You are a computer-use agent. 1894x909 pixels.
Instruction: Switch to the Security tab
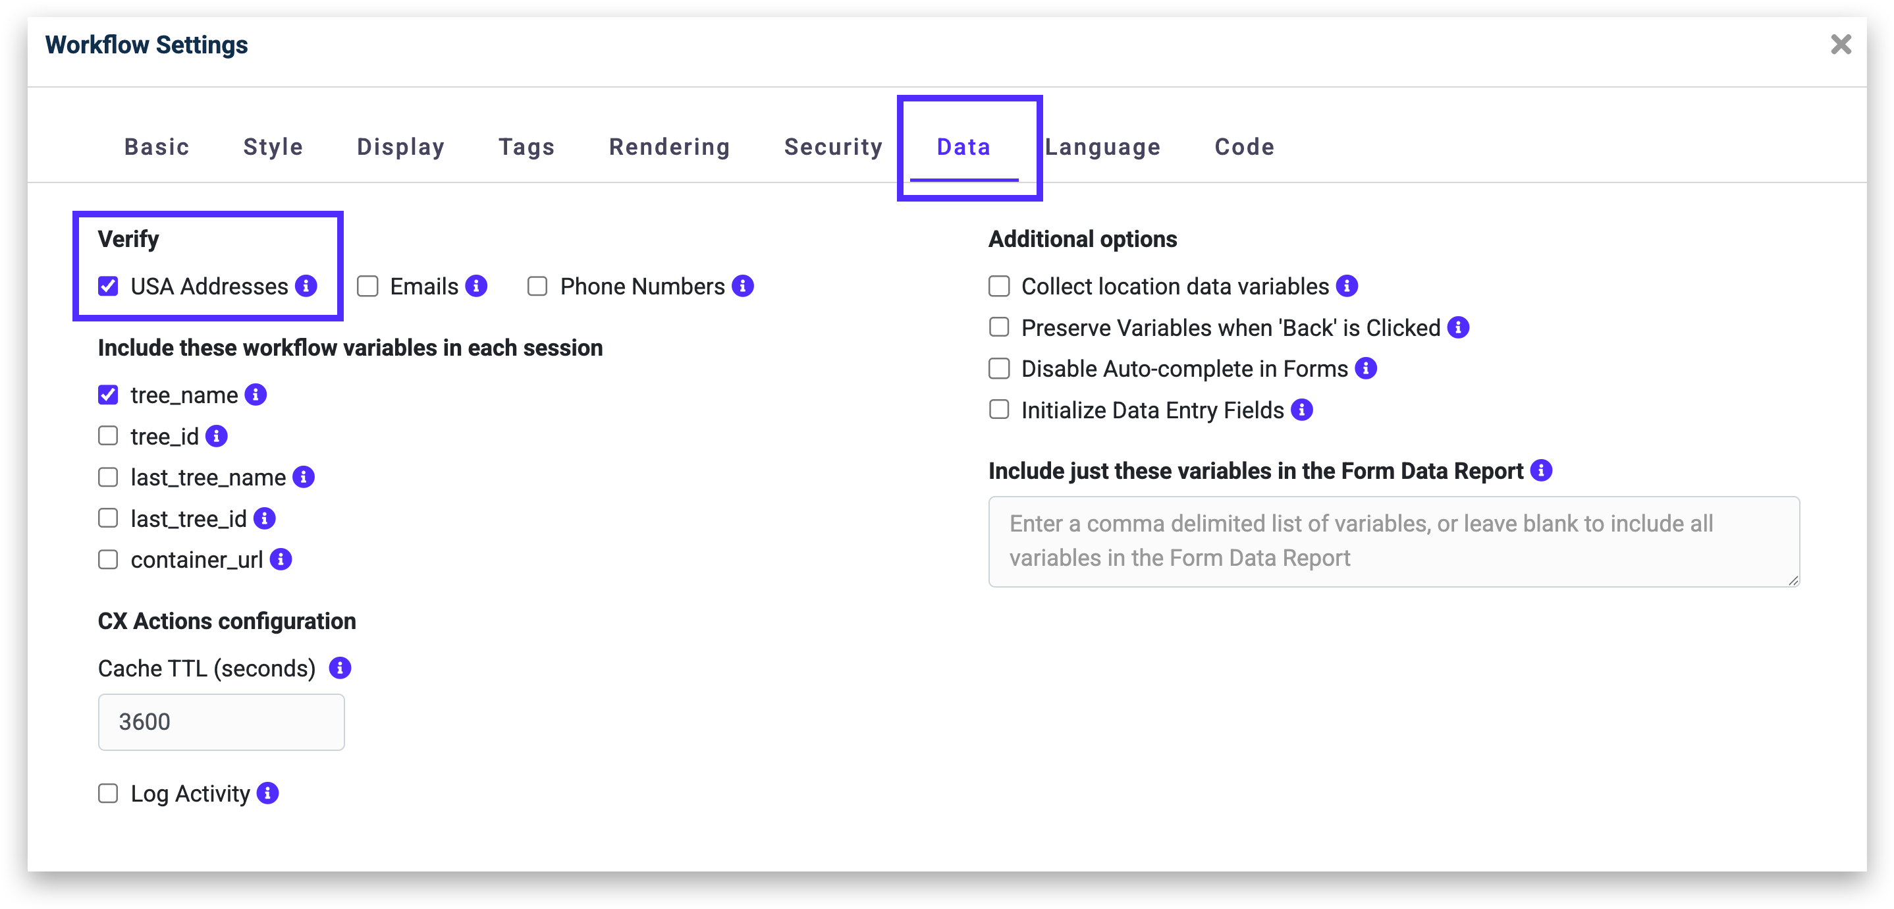tap(833, 146)
